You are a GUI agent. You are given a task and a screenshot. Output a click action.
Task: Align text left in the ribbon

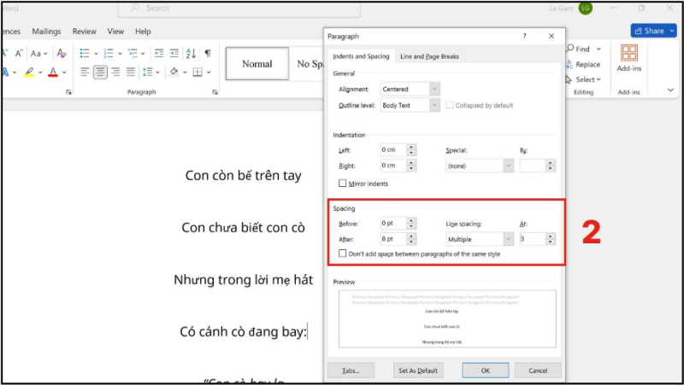click(x=85, y=72)
